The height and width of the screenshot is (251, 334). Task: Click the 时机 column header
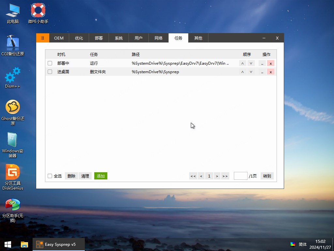[x=61, y=55]
